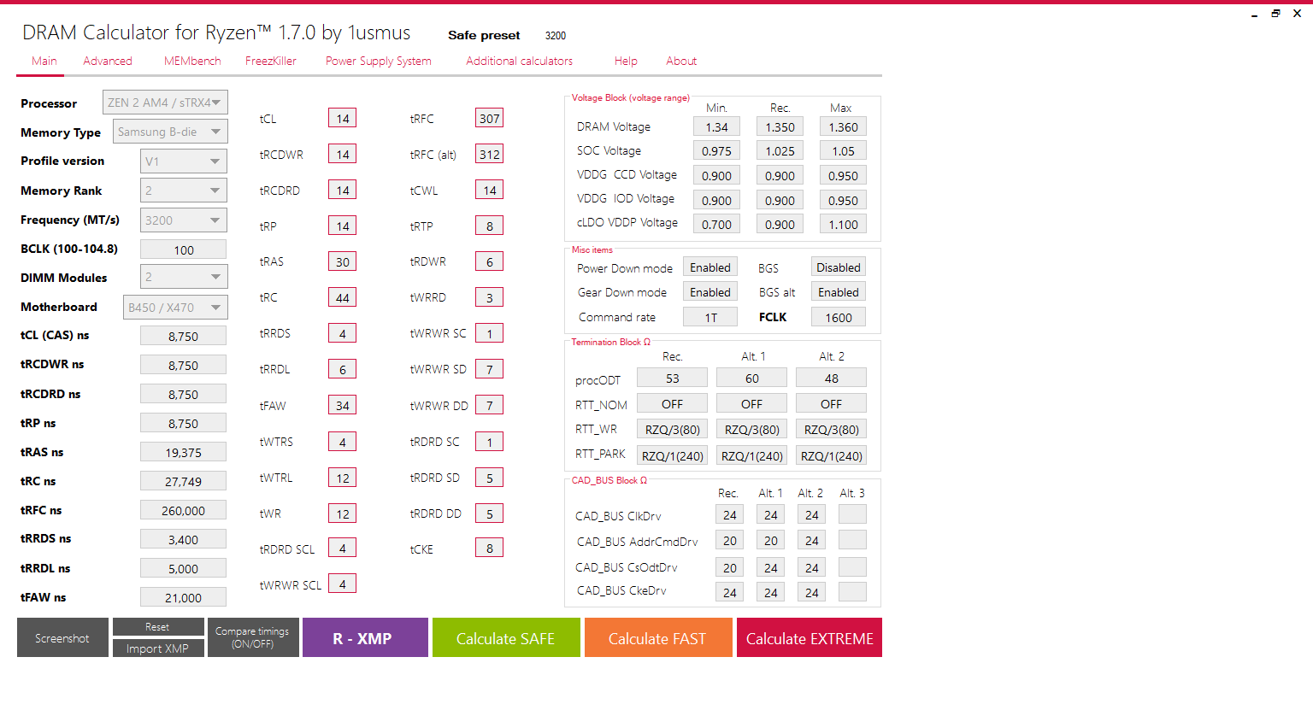Click the R - XMP button
Image resolution: width=1313 pixels, height=704 pixels.
point(365,637)
